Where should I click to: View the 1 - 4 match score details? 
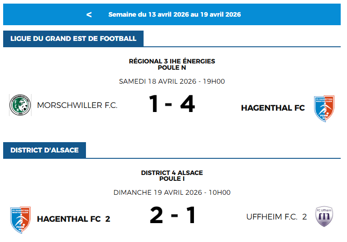[x=172, y=105]
